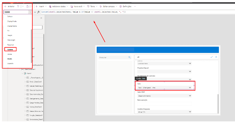Click the more options ellipsis in toolbar
The height and width of the screenshot is (123, 235).
(x=134, y=6)
